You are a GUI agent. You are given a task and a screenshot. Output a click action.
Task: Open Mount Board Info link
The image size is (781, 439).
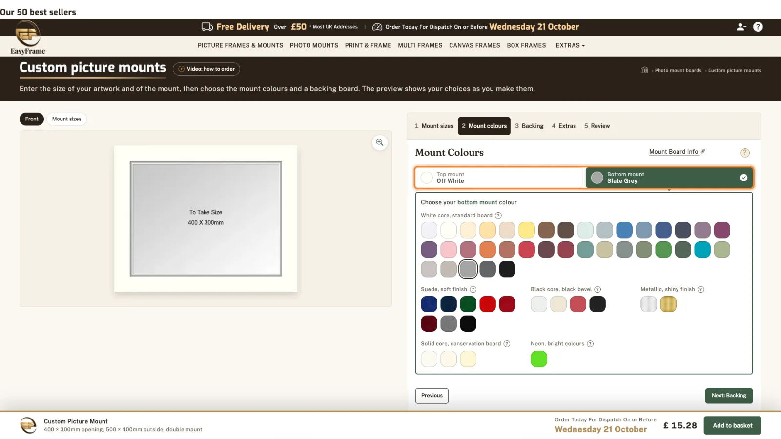click(x=677, y=152)
